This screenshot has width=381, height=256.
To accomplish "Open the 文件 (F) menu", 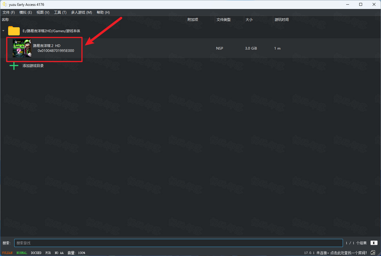I will (x=9, y=12).
